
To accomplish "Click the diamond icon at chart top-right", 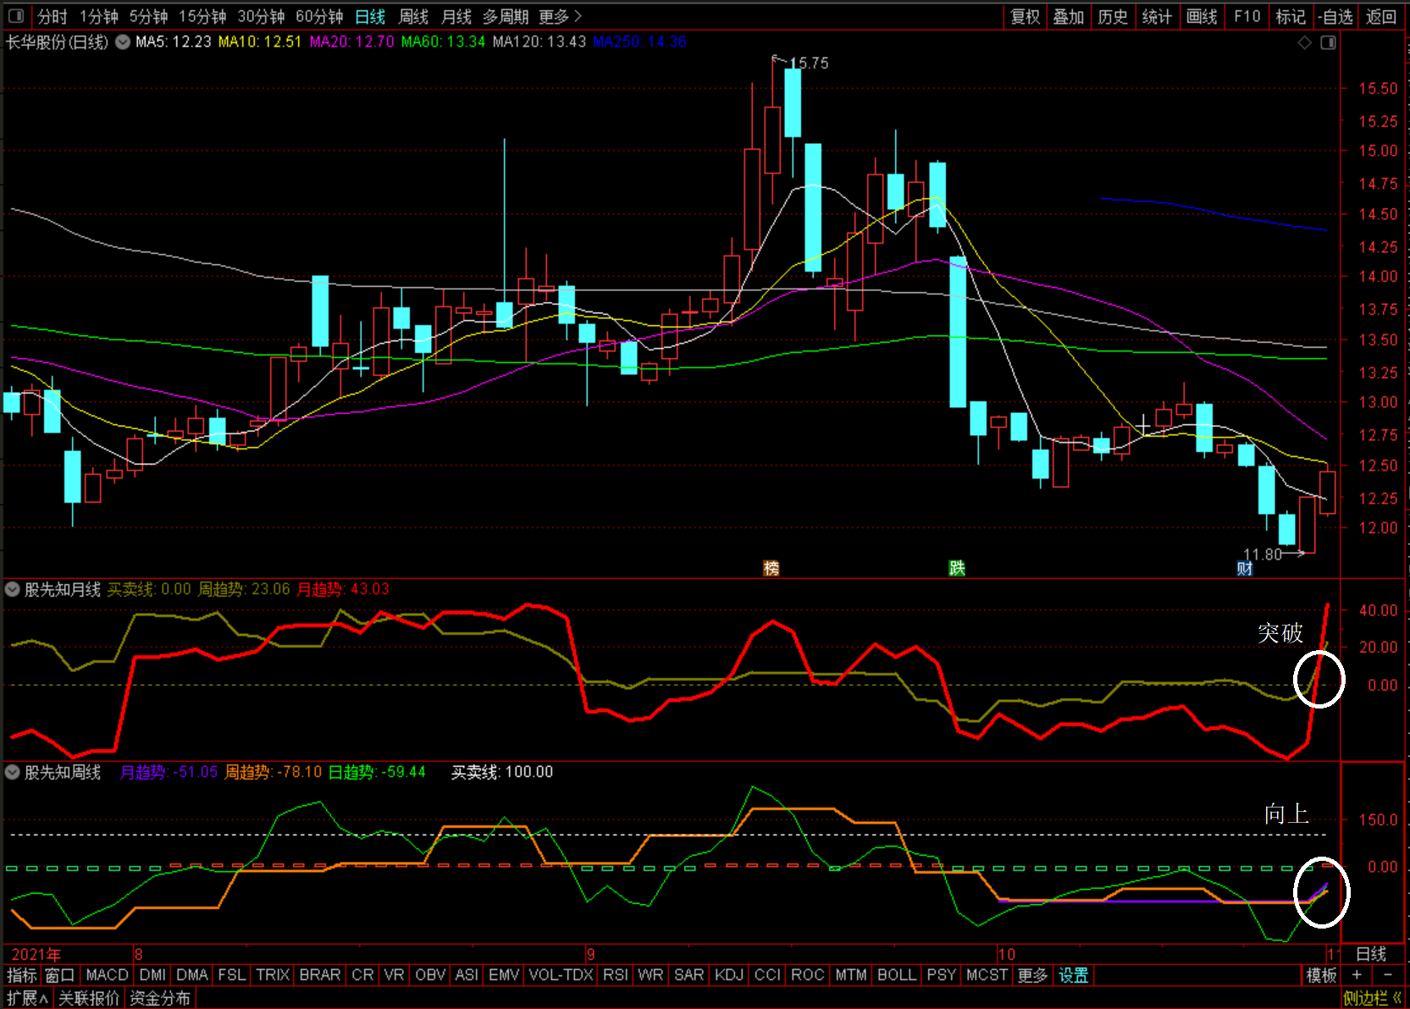I will (x=1305, y=42).
